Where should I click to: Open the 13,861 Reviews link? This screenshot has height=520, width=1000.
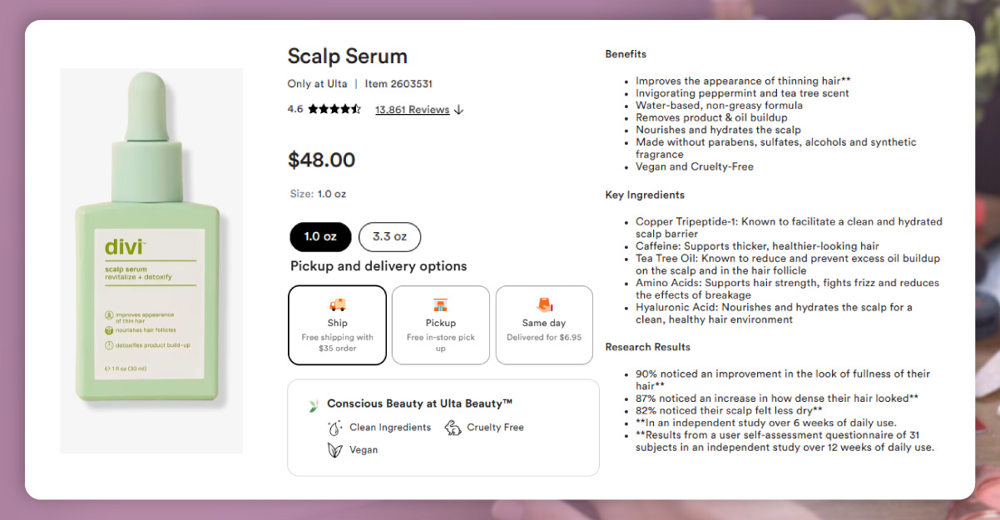(412, 109)
